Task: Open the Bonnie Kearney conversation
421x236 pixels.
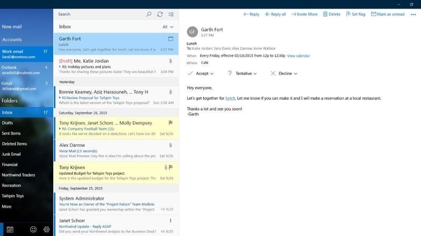Action: (x=116, y=97)
